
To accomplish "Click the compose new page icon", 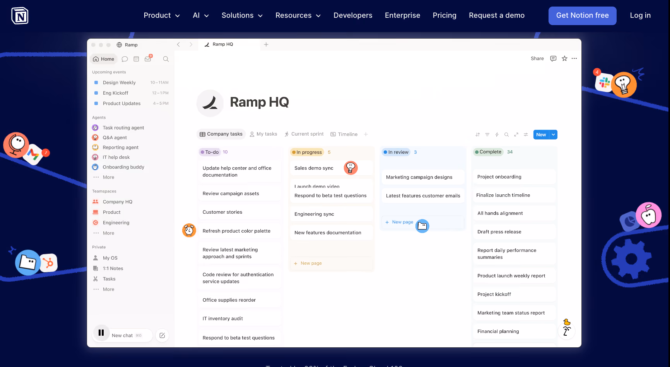I will [162, 336].
